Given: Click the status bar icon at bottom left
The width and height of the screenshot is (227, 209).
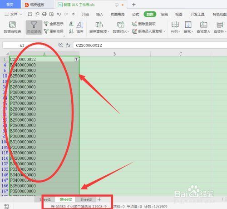Looking at the screenshot, I should [6, 206].
